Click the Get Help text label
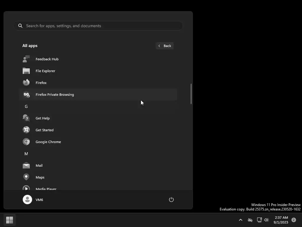 (42, 118)
